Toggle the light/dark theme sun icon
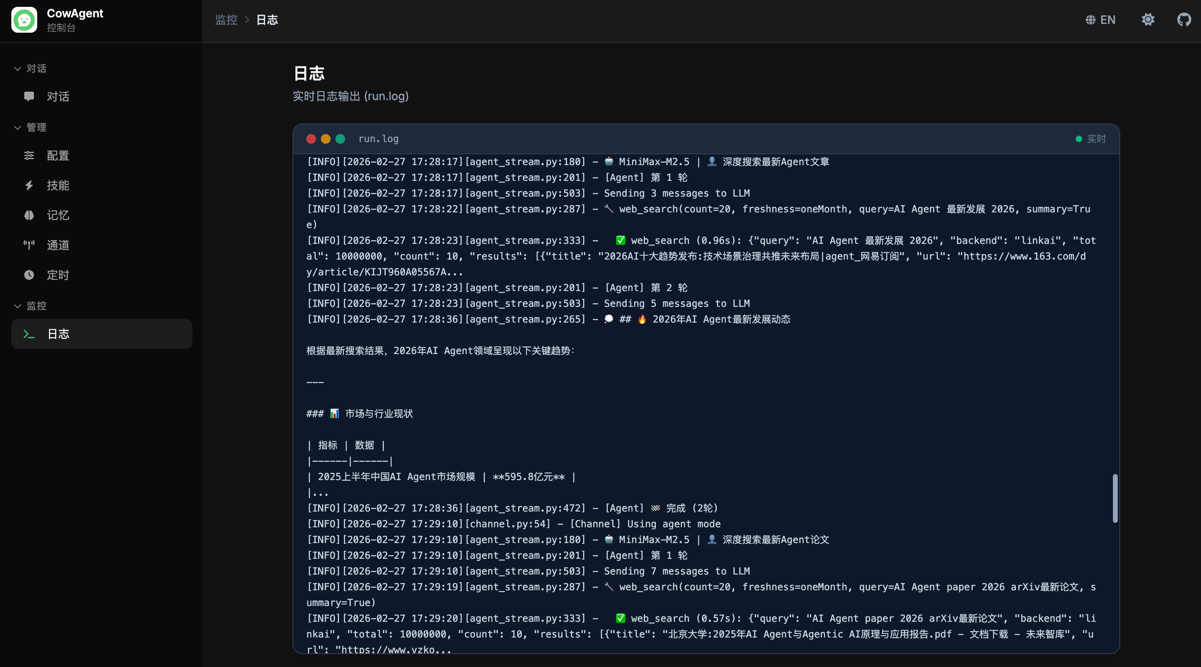The image size is (1201, 667). coord(1148,19)
